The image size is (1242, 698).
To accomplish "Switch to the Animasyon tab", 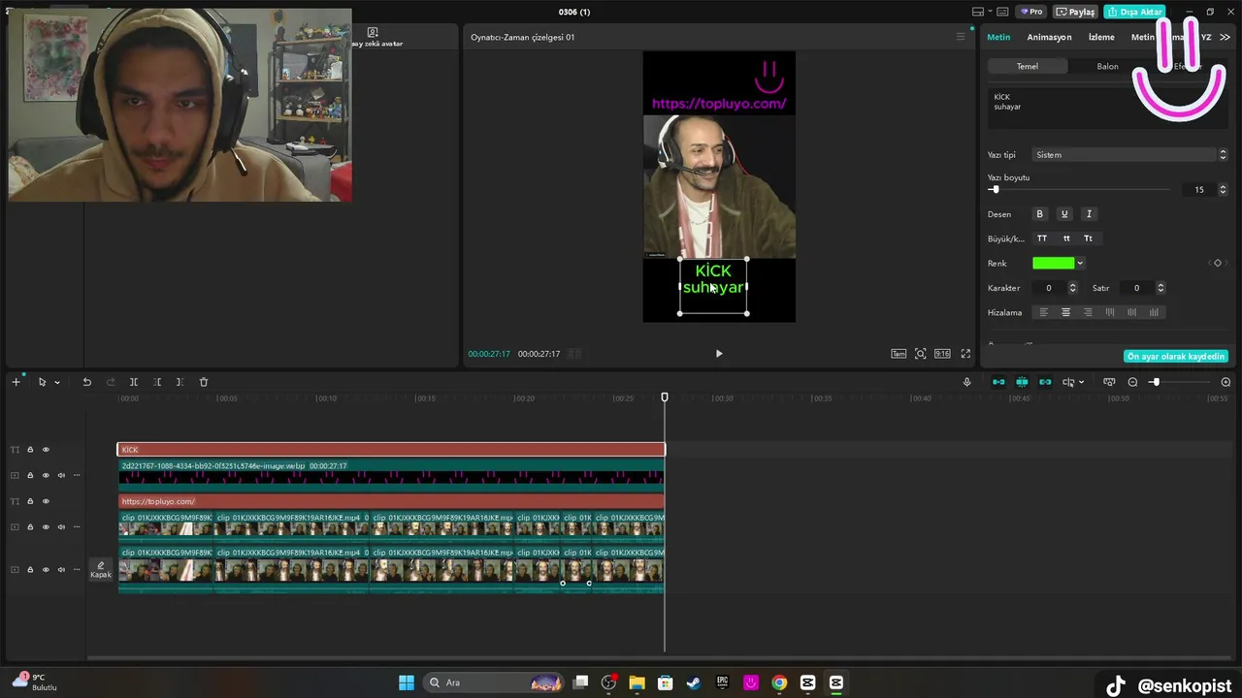I will (1049, 37).
